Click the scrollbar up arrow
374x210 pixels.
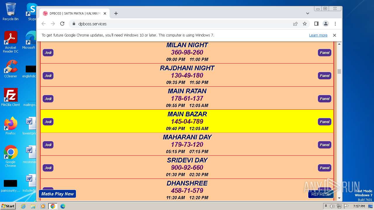pyautogui.click(x=339, y=44)
